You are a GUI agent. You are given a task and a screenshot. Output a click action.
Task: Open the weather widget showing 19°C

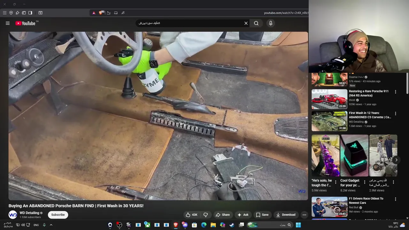click(x=397, y=225)
